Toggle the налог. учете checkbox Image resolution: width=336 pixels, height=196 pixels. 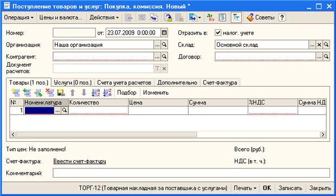[x=218, y=32]
